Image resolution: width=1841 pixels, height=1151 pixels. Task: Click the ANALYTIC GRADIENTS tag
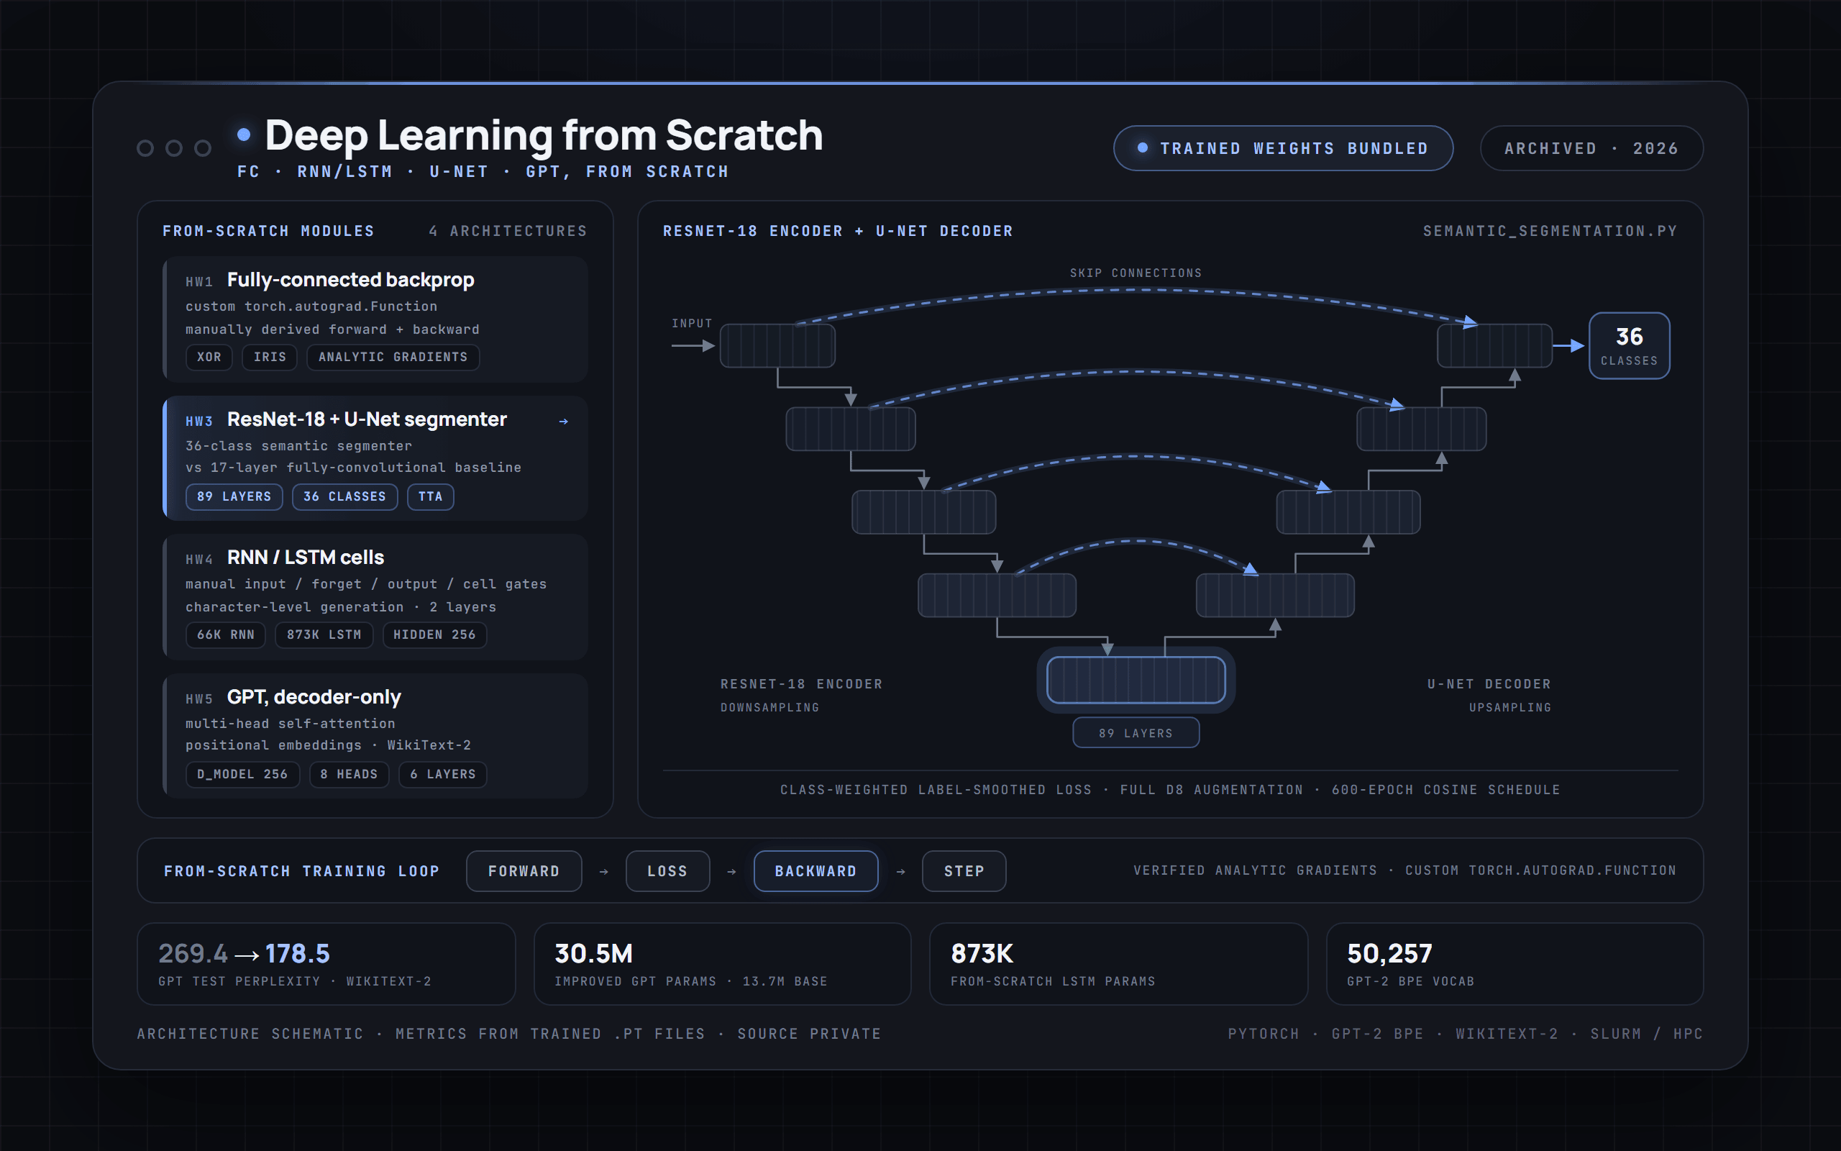[393, 357]
